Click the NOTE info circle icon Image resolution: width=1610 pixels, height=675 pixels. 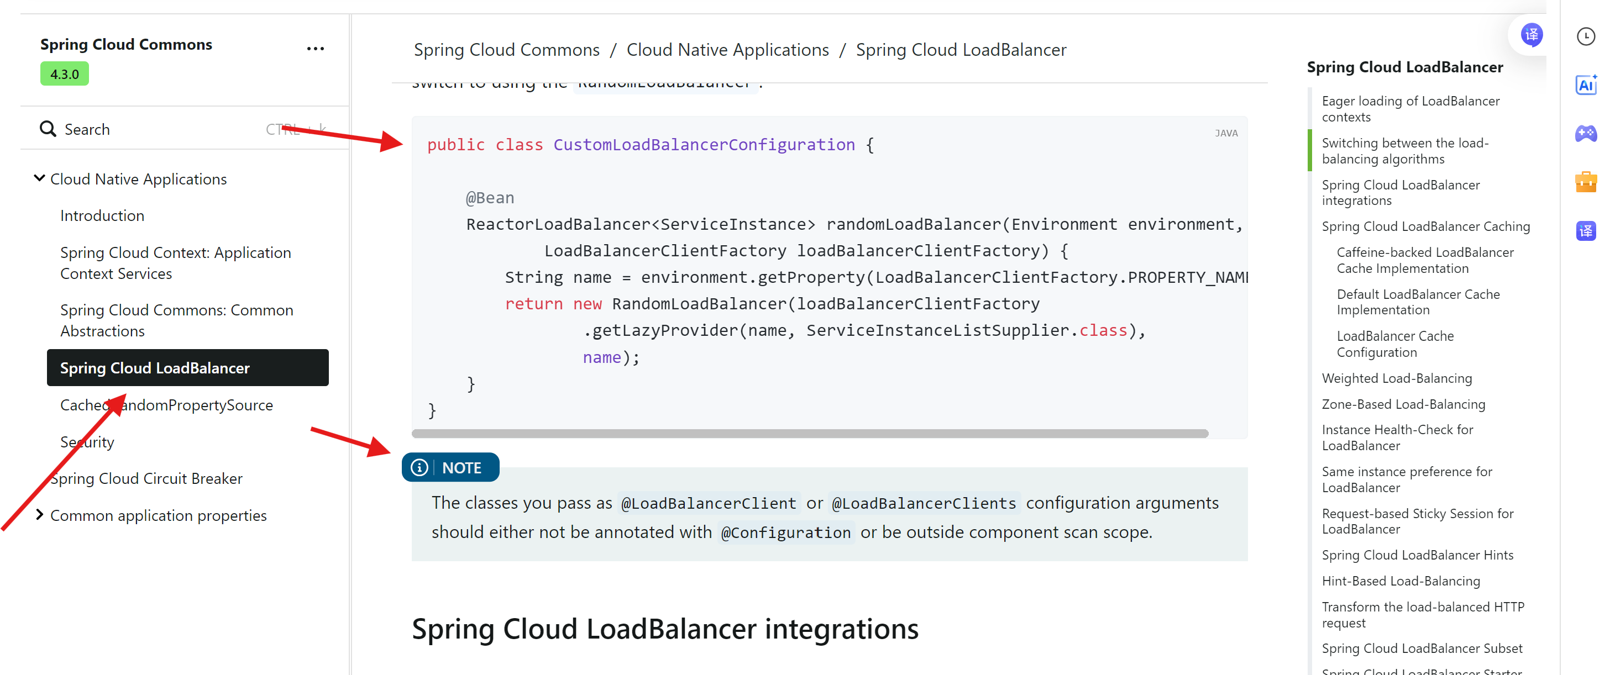[x=419, y=468]
